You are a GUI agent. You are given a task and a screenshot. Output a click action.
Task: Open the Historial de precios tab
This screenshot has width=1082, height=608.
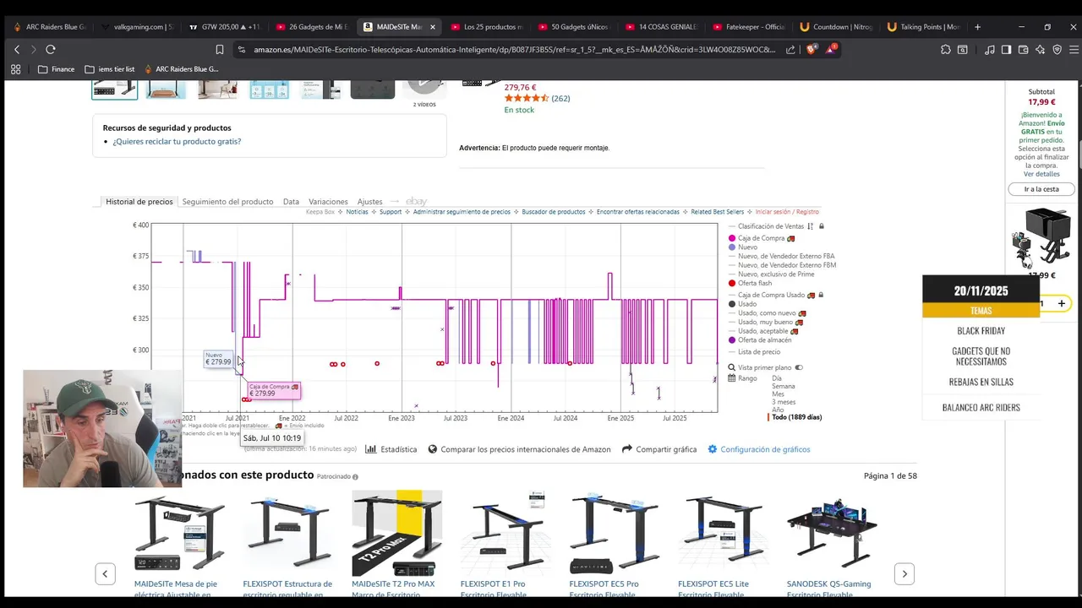(139, 202)
